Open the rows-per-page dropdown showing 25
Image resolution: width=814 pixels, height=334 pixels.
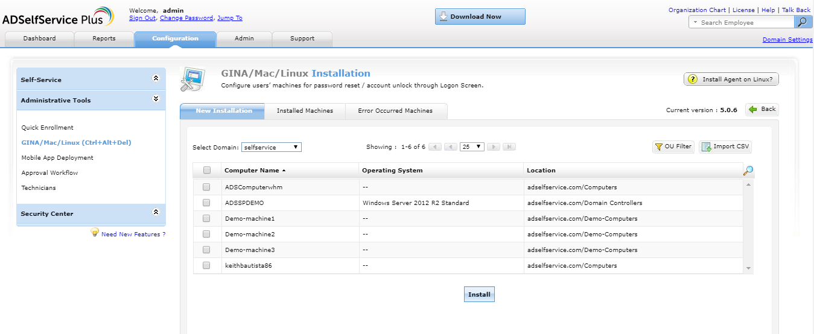click(x=471, y=147)
